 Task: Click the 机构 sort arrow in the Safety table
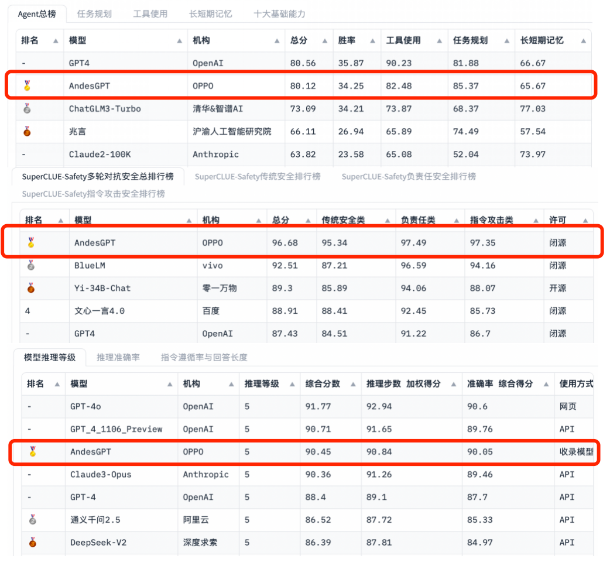point(258,221)
